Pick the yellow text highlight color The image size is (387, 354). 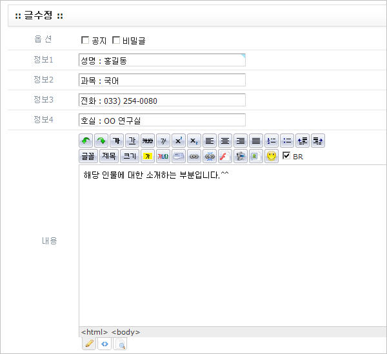pos(148,156)
